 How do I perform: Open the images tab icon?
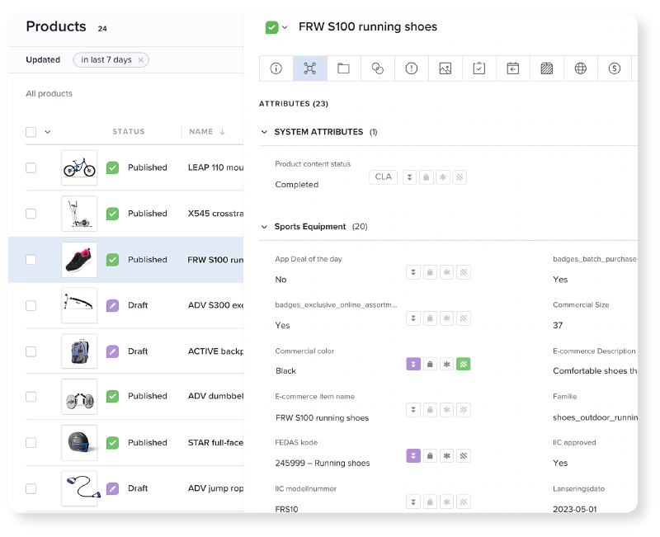click(x=445, y=68)
